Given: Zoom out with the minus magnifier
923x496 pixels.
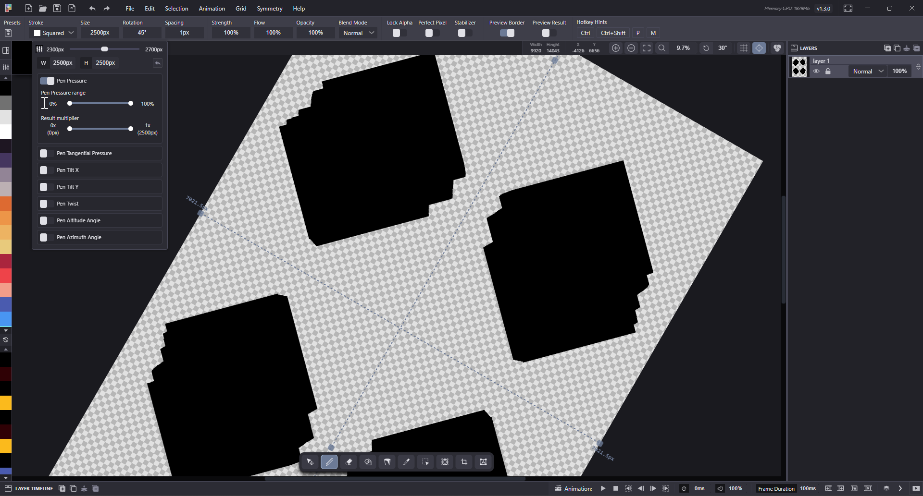Looking at the screenshot, I should (x=631, y=48).
